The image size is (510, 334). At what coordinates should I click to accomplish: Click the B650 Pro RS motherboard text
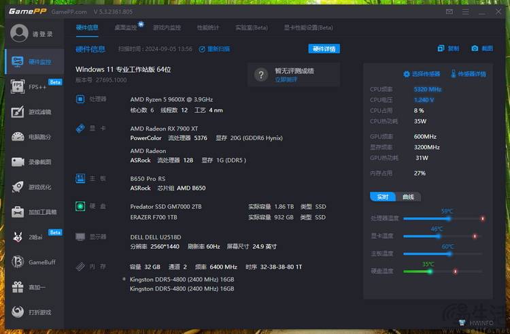click(148, 178)
